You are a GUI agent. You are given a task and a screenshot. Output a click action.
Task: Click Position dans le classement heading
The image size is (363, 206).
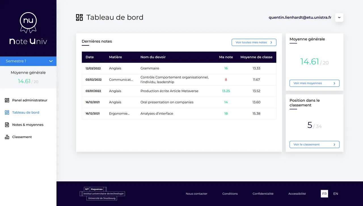[x=305, y=103]
